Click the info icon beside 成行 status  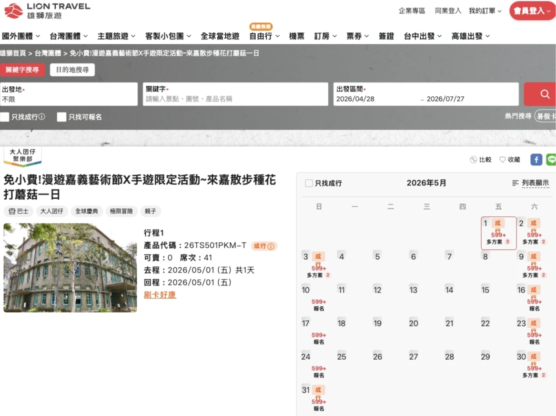271,246
